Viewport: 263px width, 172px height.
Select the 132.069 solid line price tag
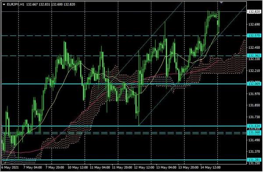coord(254,84)
